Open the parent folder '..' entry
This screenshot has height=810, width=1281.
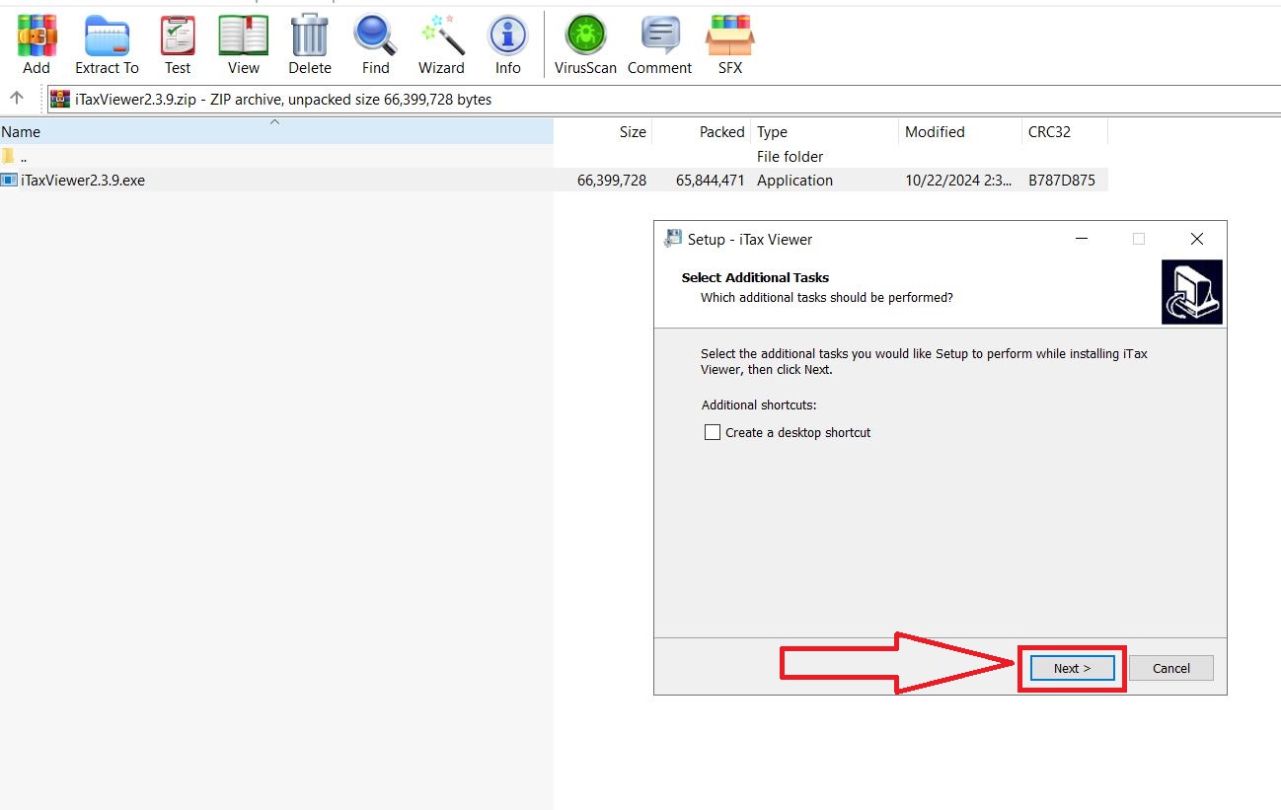pyautogui.click(x=23, y=157)
